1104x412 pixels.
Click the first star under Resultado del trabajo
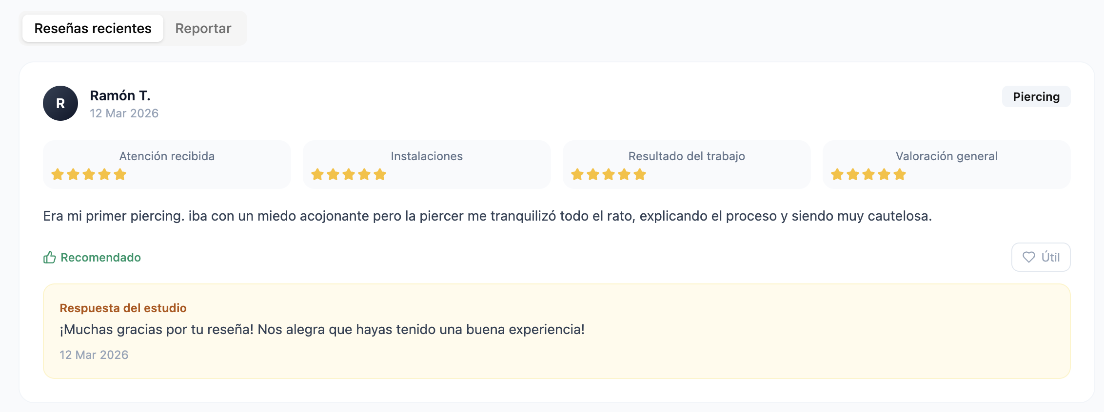coord(577,174)
